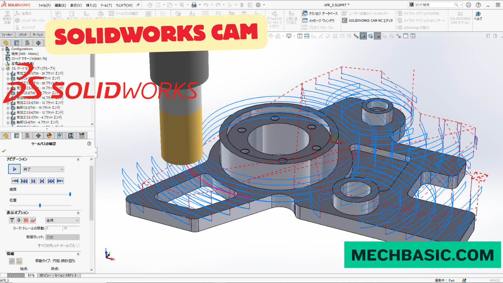Viewport: 503px width, 283px height.
Task: Open the 編集(E) menu
Action: click(60, 5)
